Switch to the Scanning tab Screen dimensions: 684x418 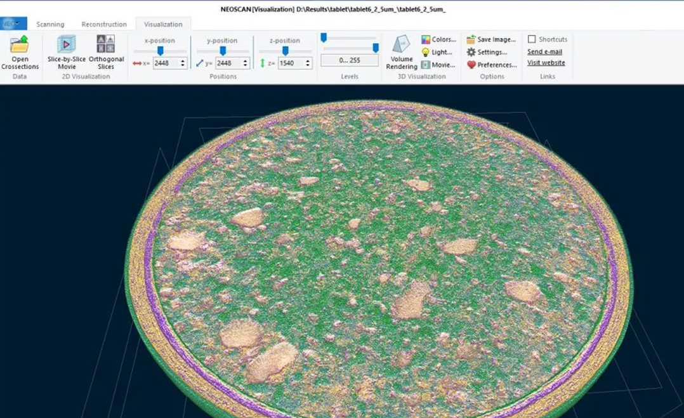50,24
